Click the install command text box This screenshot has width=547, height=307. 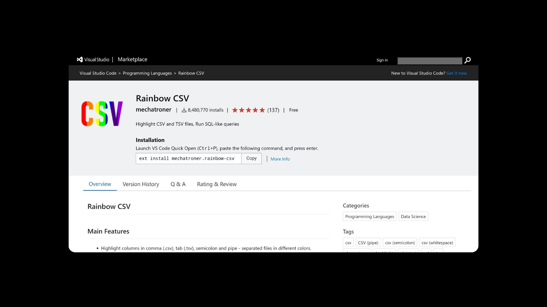click(189, 158)
